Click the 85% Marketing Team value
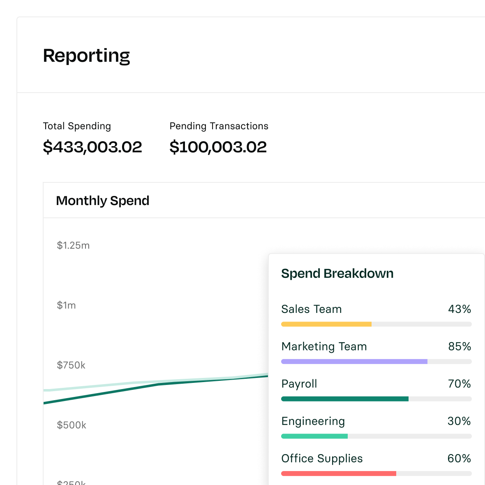The image size is (485, 485). [x=460, y=347]
